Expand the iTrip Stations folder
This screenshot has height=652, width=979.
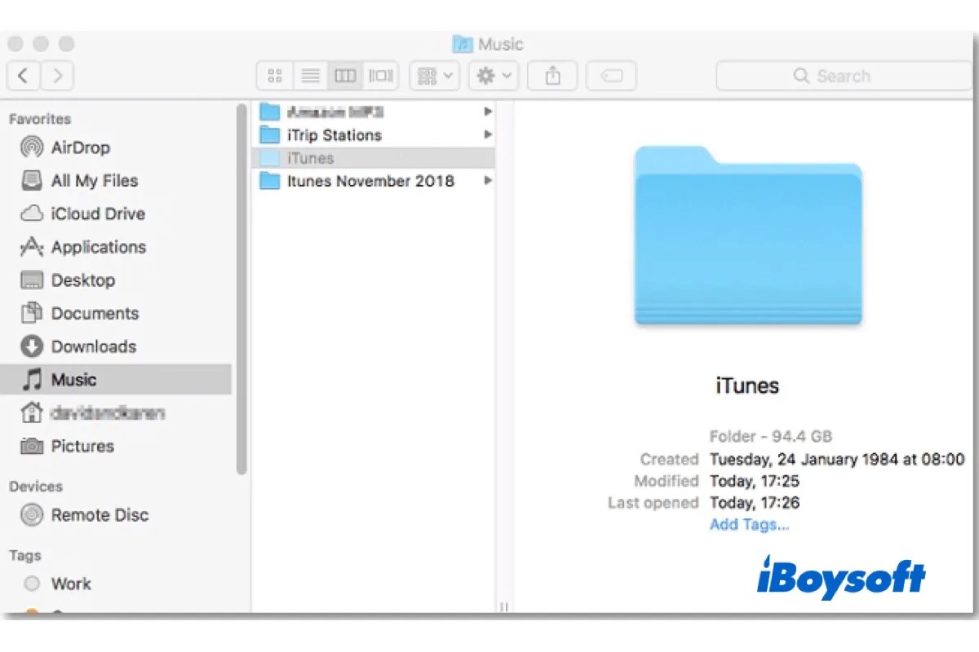(x=487, y=134)
